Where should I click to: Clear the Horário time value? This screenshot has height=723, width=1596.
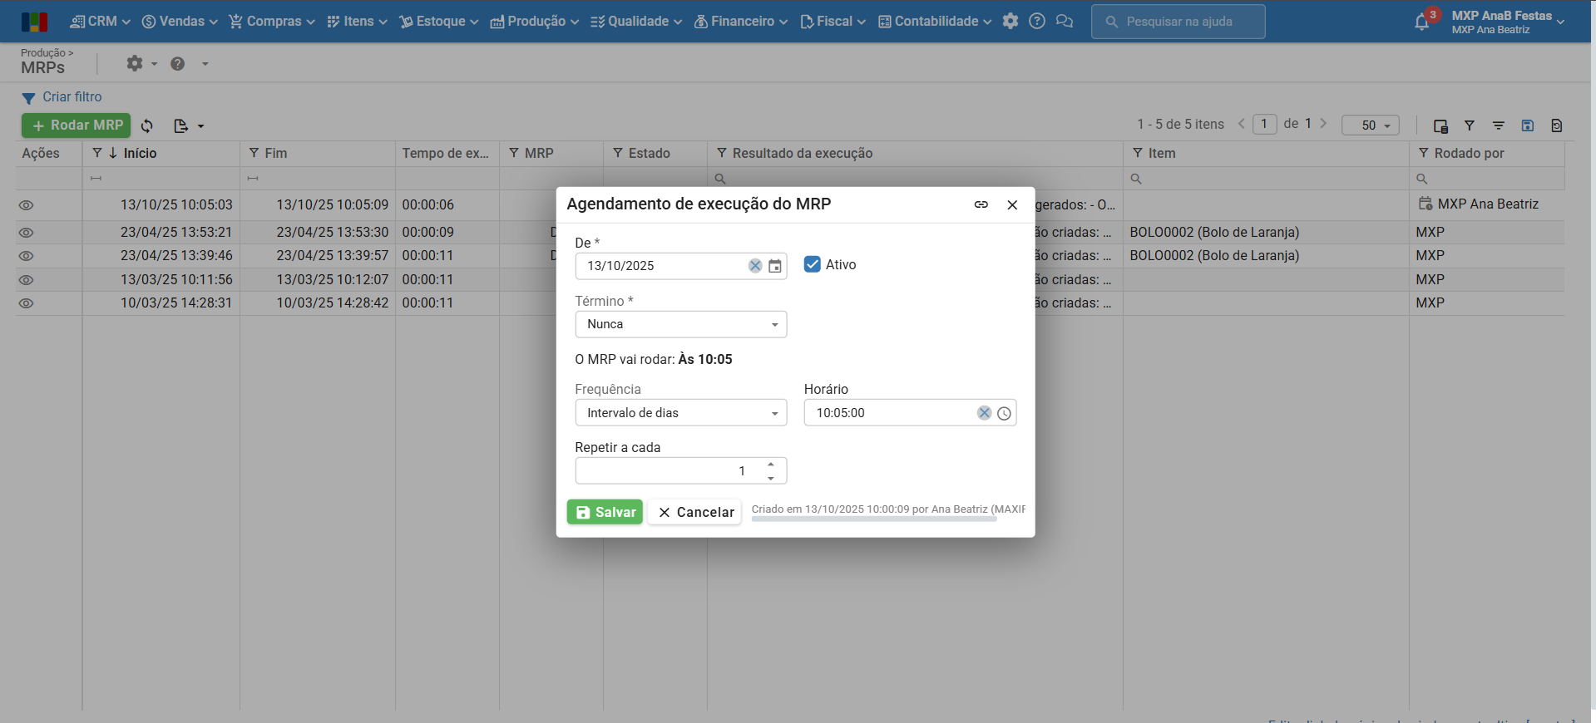[x=985, y=413]
